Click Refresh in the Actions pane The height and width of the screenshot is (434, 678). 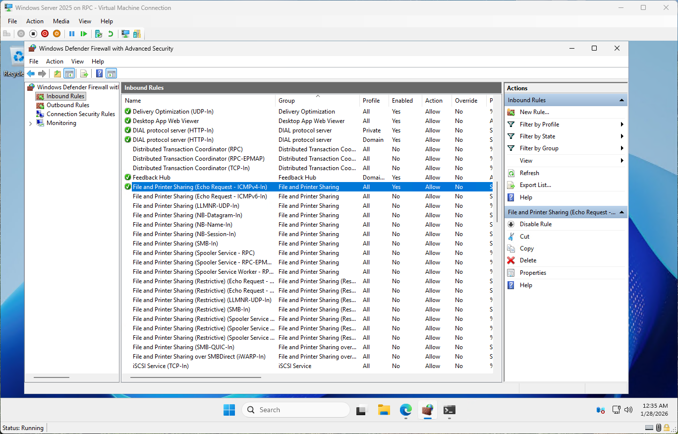click(x=529, y=173)
